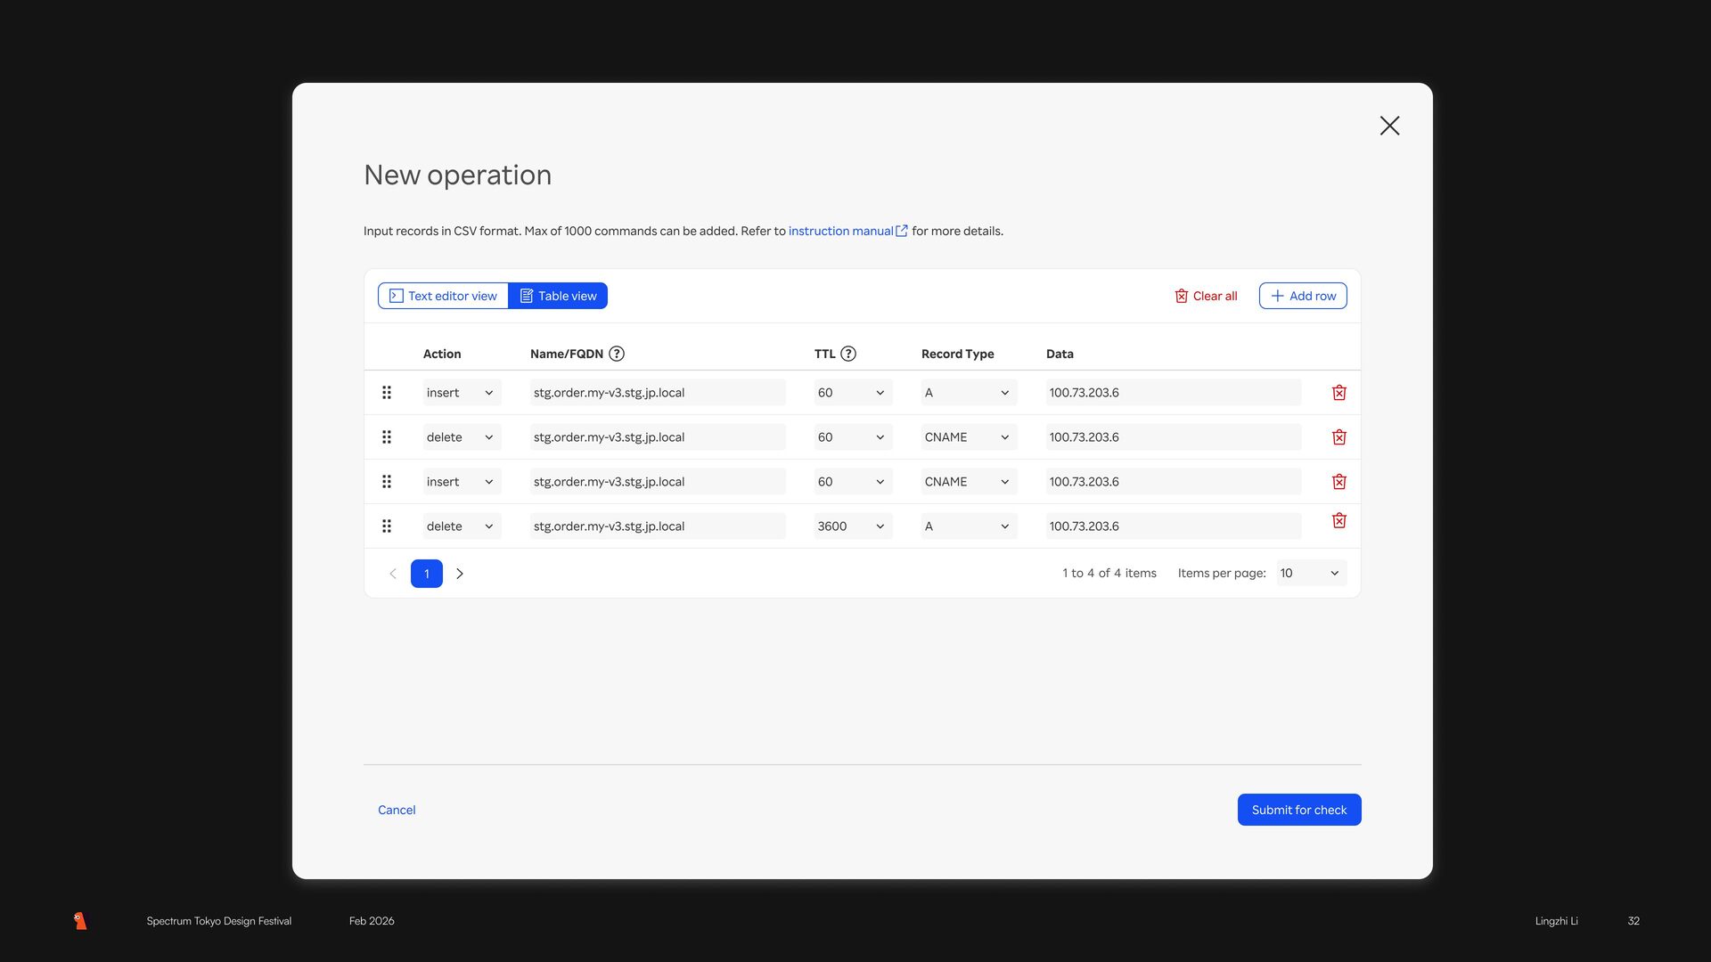Screen dimensions: 1711x962
Task: Grab the drag handle of the first row
Action: point(387,393)
